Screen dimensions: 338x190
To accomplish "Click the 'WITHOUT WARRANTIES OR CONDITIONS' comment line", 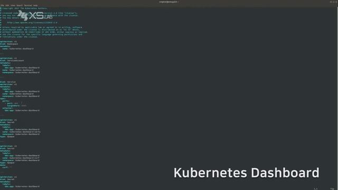I will click(44, 32).
